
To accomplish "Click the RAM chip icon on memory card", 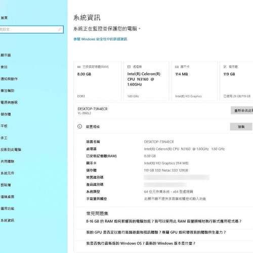I will [x=79, y=67].
